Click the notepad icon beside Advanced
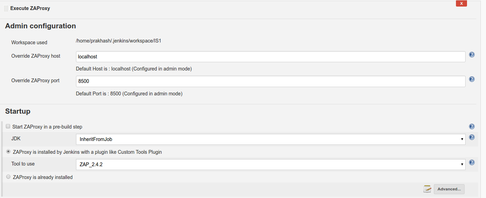The width and height of the screenshot is (486, 198). 428,189
